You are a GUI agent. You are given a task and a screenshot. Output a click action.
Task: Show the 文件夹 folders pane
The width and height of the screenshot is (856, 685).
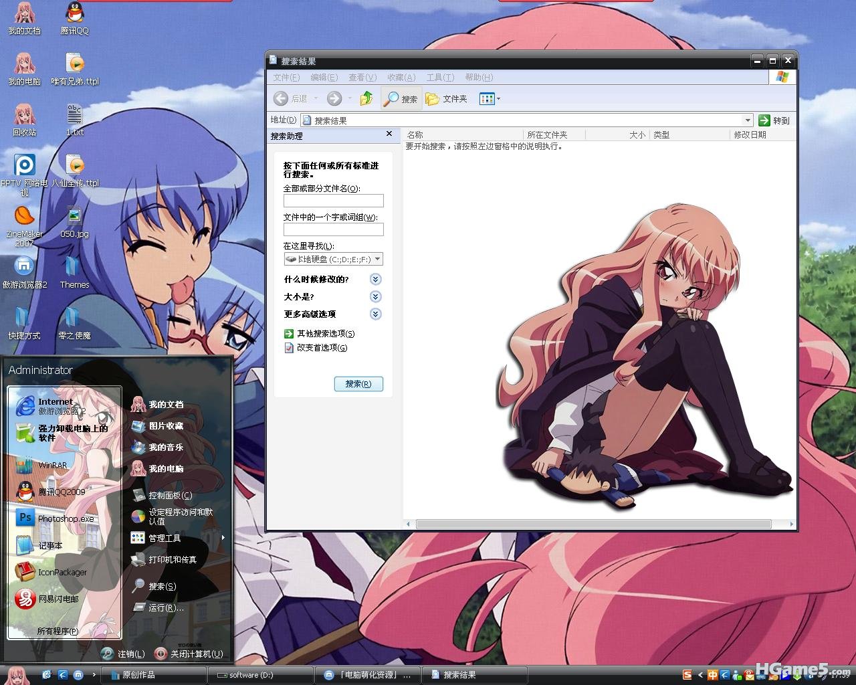447,99
